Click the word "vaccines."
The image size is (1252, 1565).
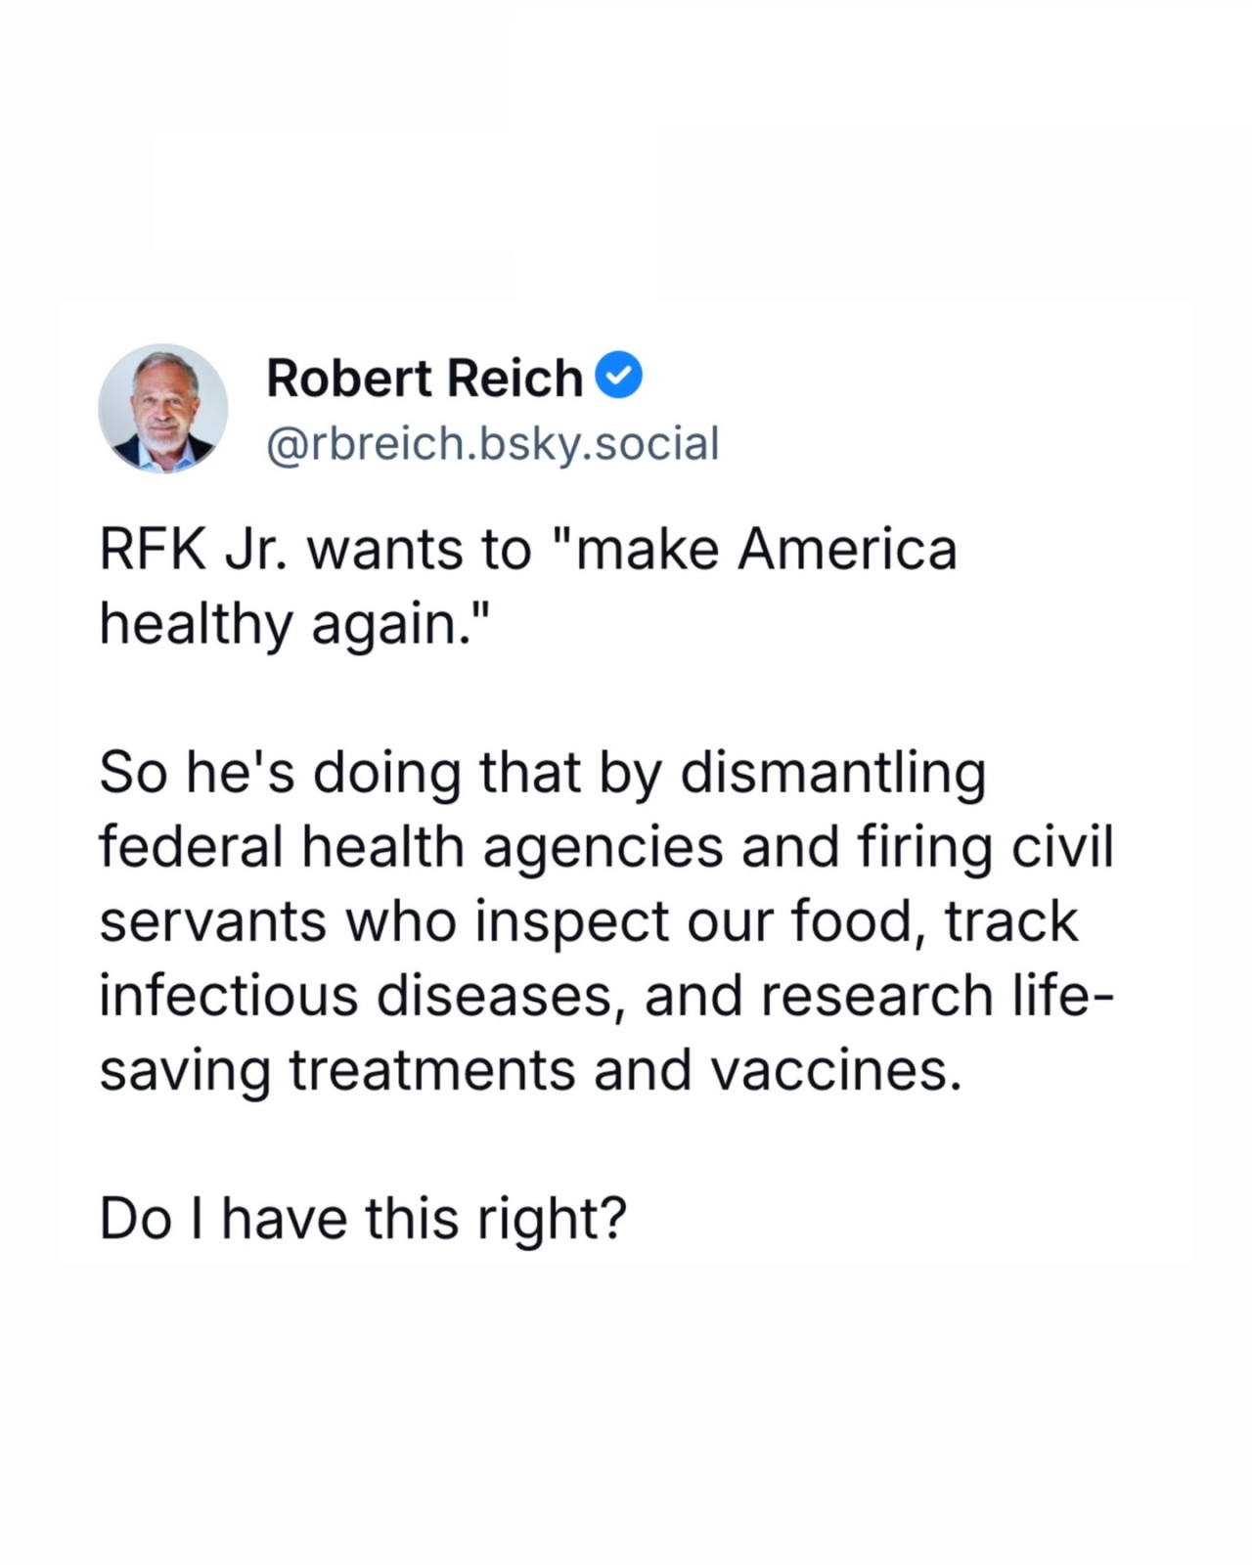click(829, 1070)
